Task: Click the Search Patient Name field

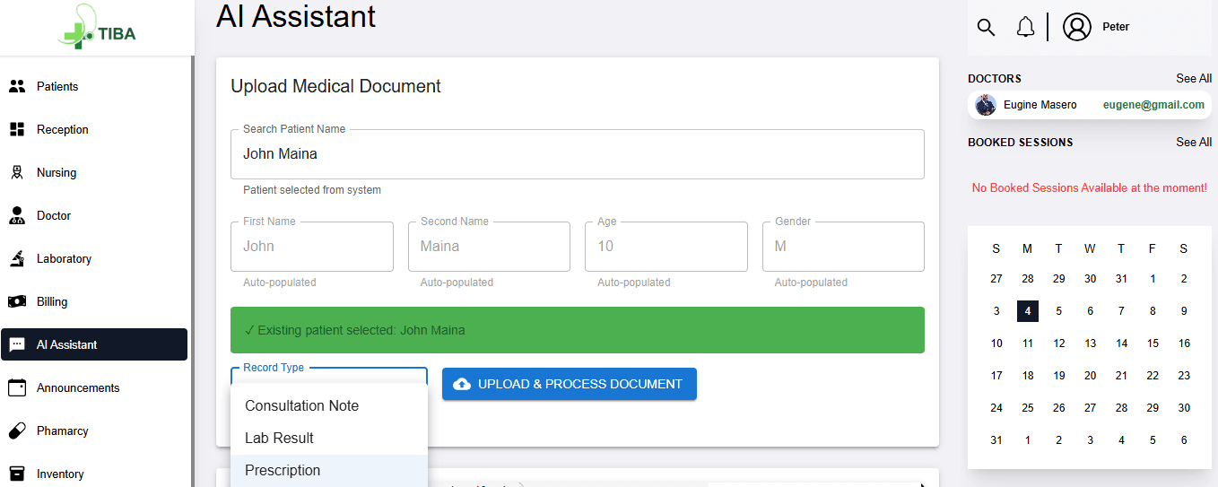Action: (577, 154)
